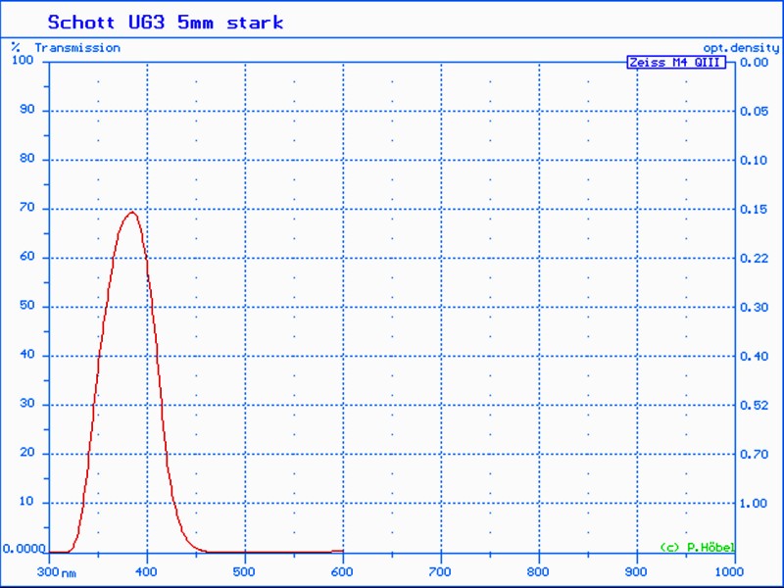Click the 900 x-axis wavelength label
Image resolution: width=784 pixels, height=588 pixels.
click(x=636, y=571)
